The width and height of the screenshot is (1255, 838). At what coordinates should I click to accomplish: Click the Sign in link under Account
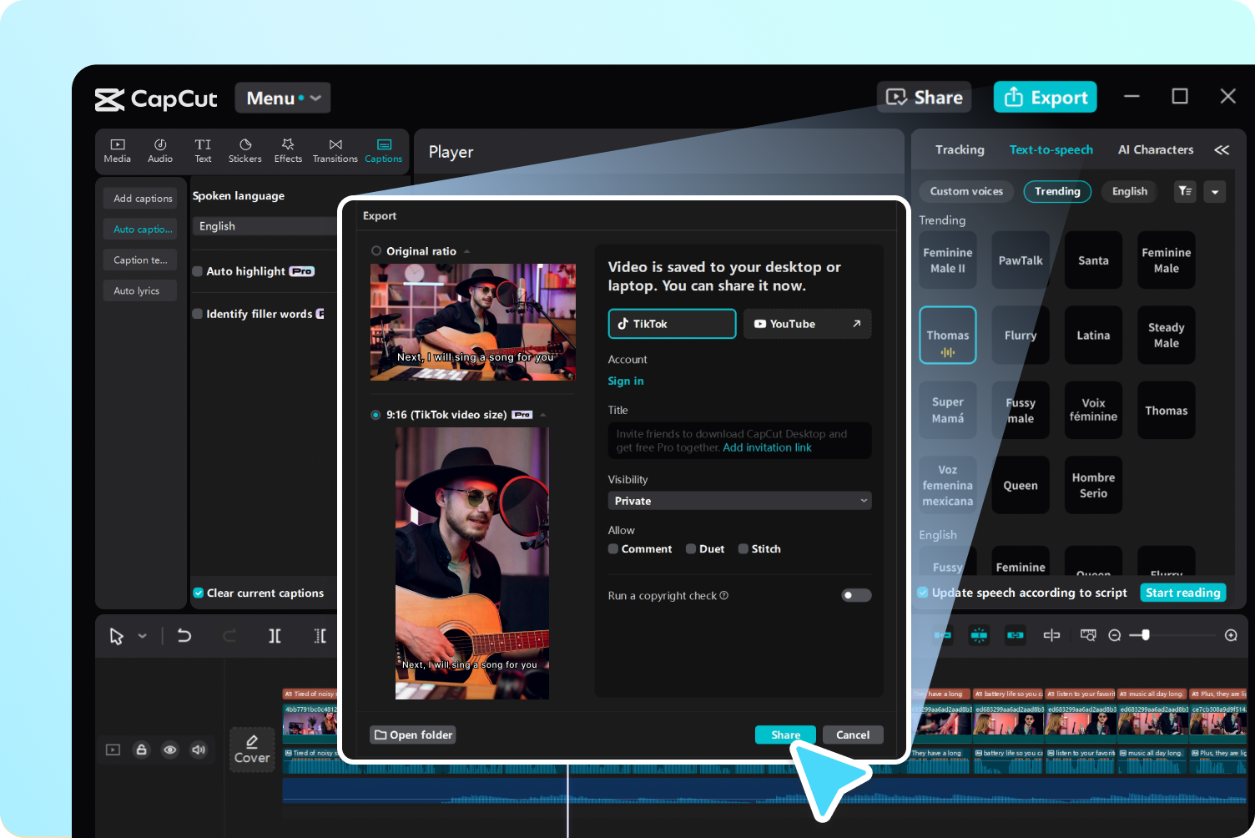(x=626, y=381)
